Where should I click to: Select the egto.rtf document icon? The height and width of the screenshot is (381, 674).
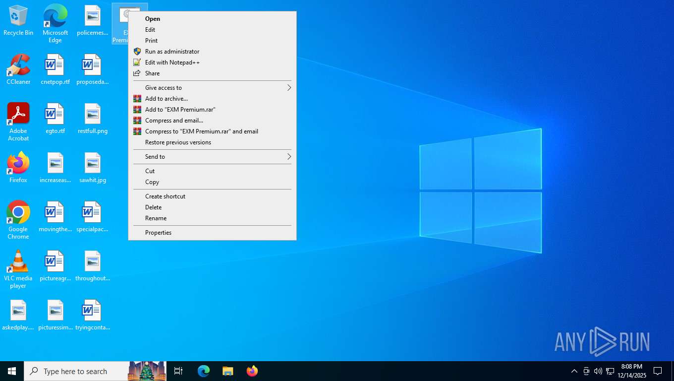coord(55,119)
